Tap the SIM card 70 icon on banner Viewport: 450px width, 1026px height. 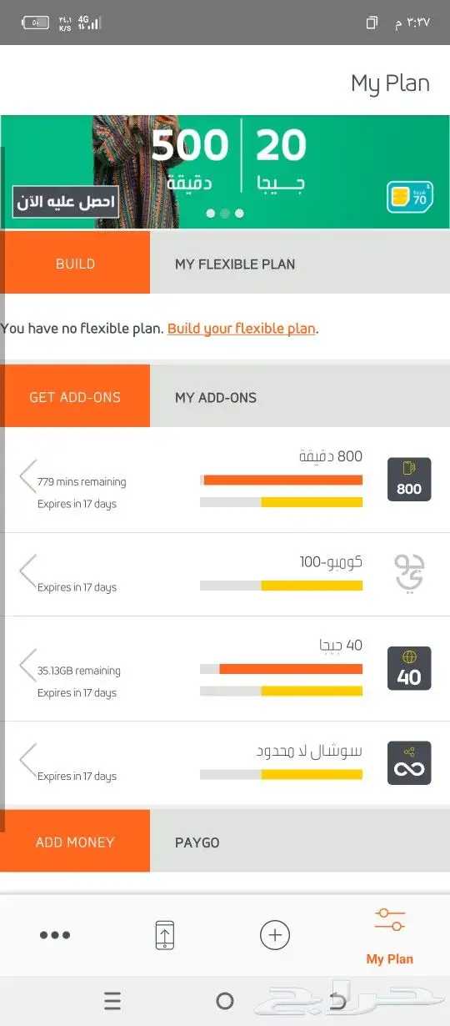409,197
